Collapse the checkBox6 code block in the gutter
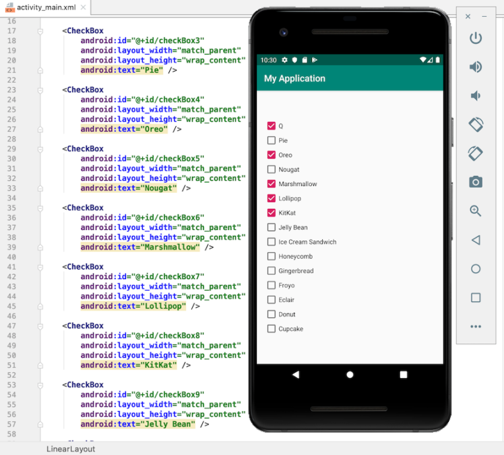 pos(40,208)
